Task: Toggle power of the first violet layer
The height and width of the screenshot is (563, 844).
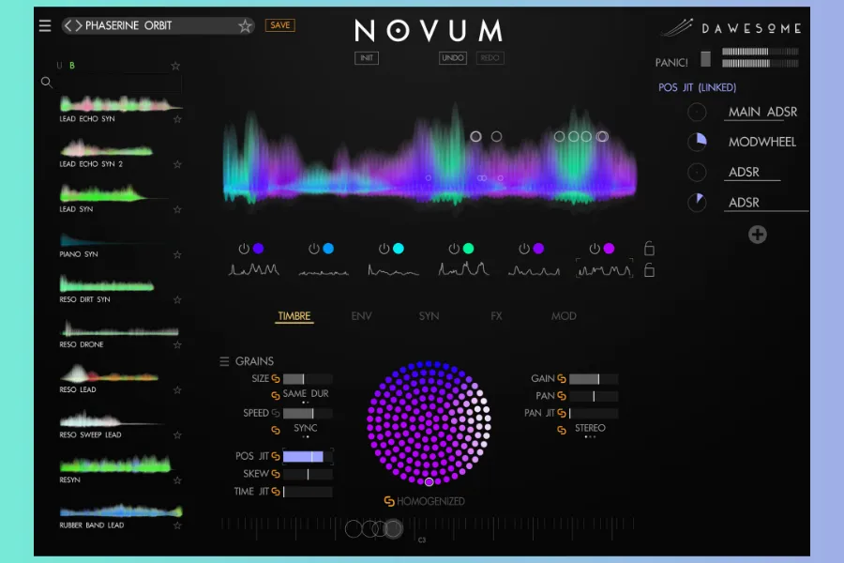Action: tap(244, 249)
